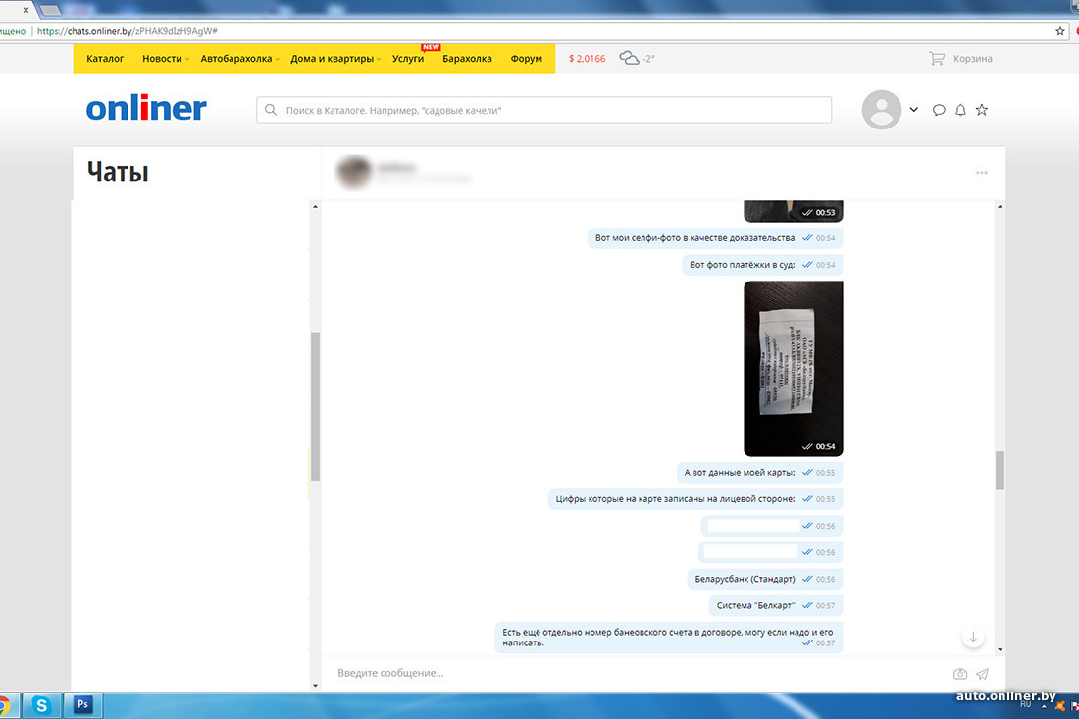Focus the catalog search field

[543, 110]
